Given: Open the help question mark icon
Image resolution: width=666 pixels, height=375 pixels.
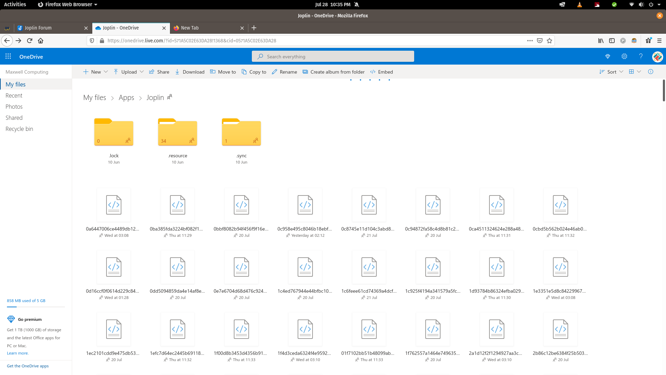Looking at the screenshot, I should click(x=641, y=56).
